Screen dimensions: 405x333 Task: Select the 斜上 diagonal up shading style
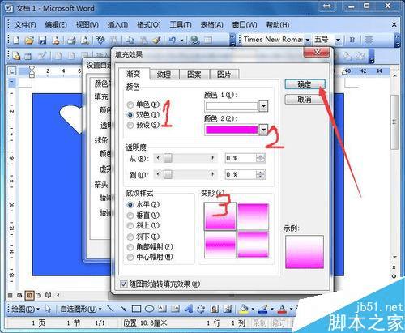[130, 225]
